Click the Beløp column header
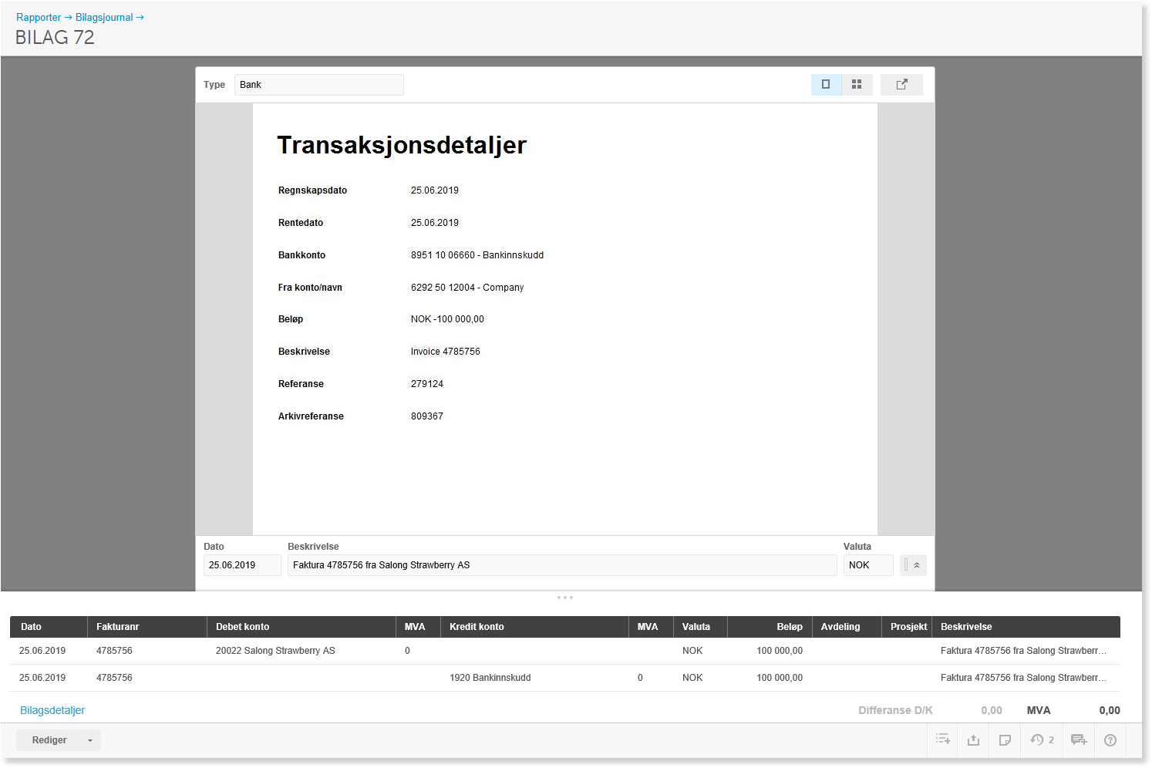The image size is (1152, 768). click(768, 627)
